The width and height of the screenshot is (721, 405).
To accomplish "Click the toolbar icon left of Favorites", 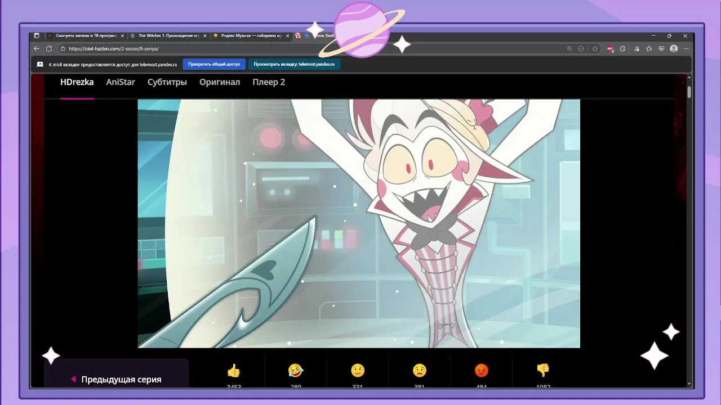I will point(637,49).
